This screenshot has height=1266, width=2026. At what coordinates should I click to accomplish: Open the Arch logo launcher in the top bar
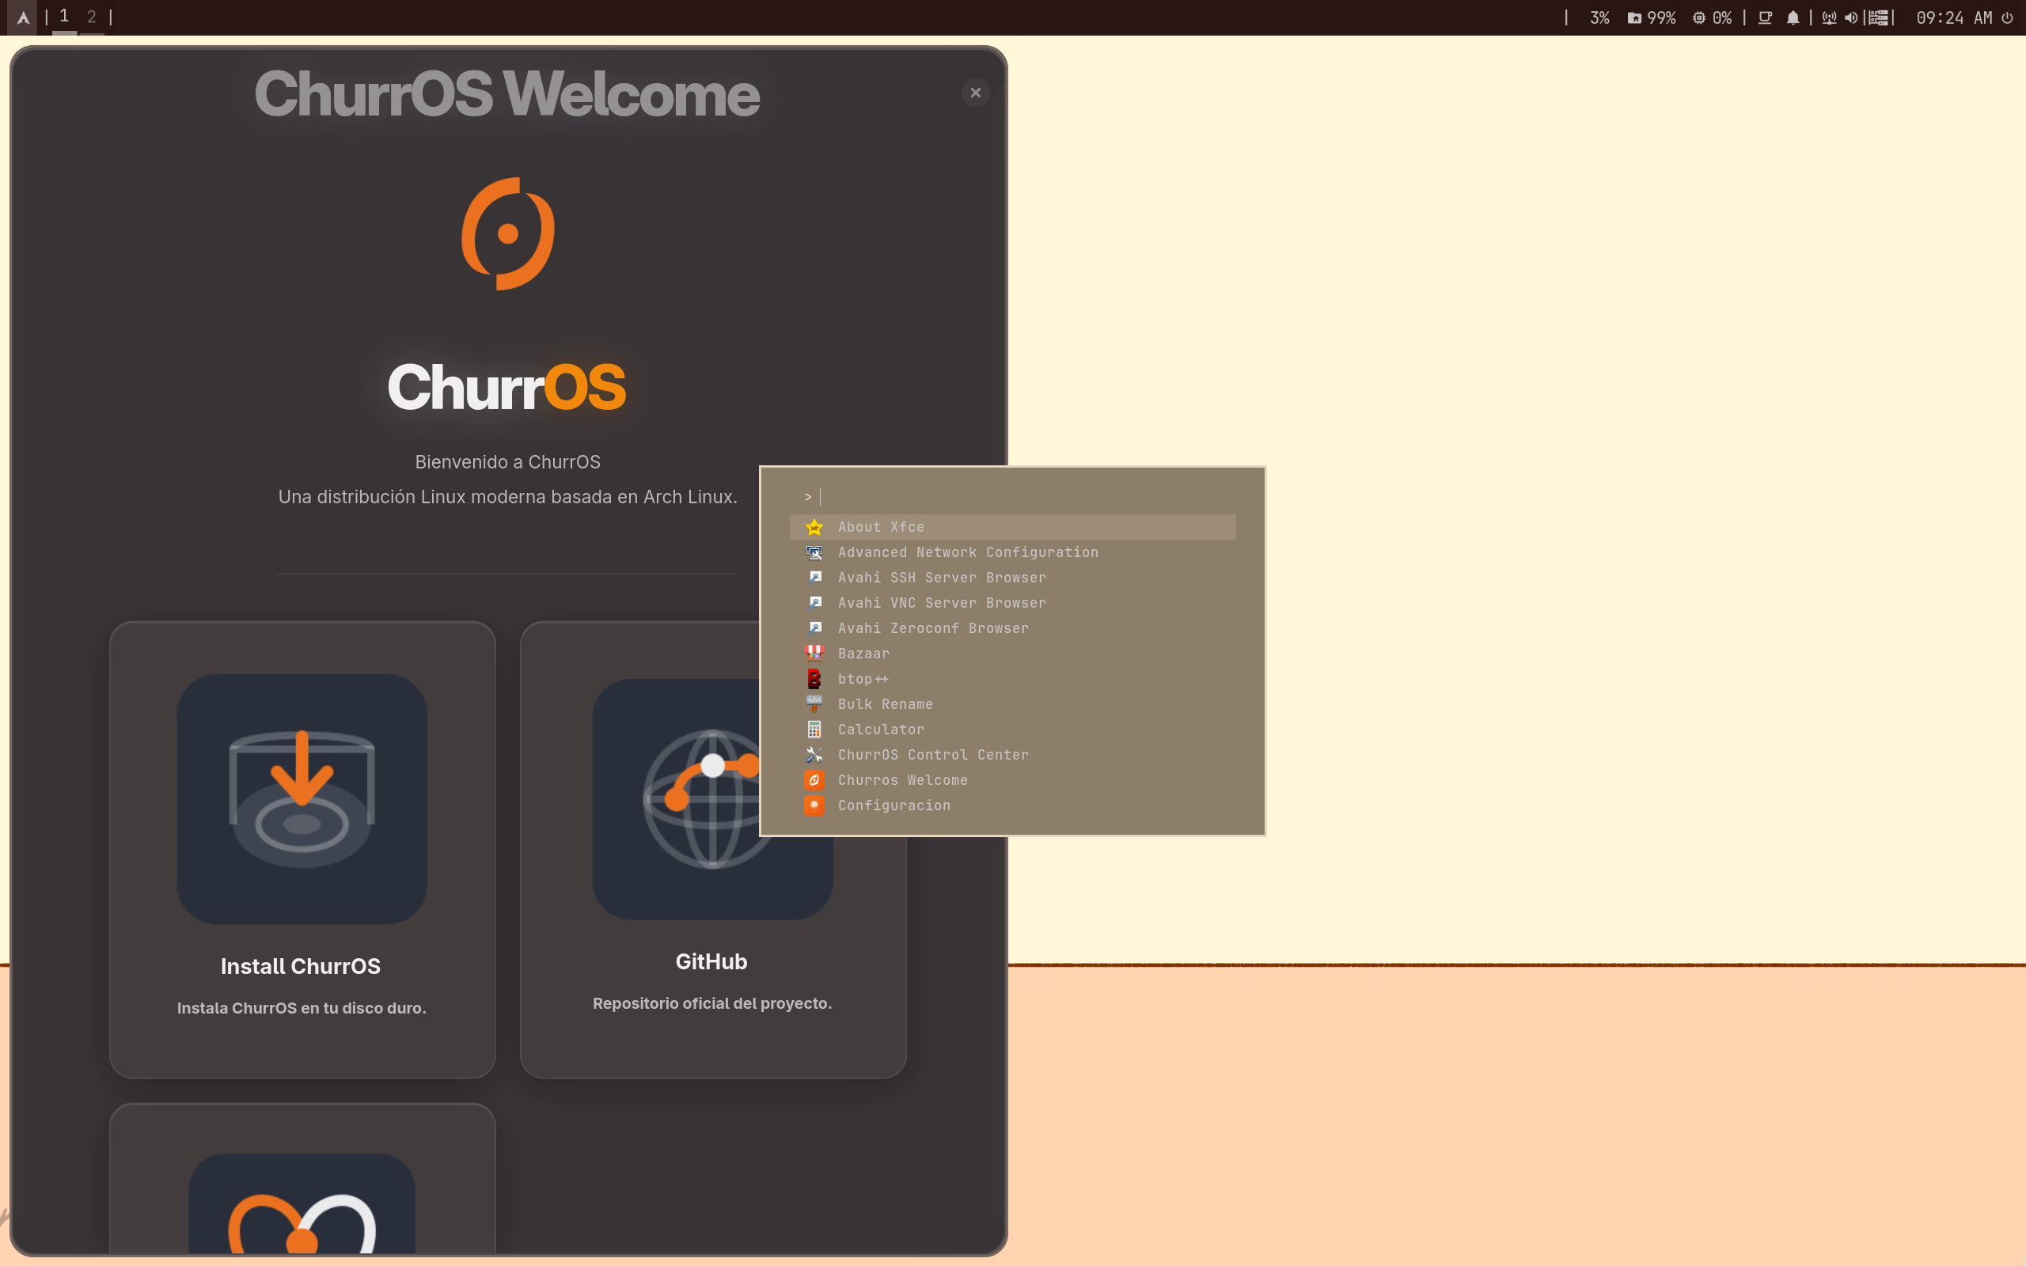(23, 17)
